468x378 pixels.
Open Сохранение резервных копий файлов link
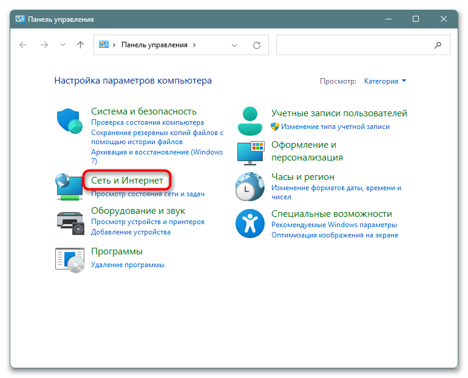tap(157, 137)
